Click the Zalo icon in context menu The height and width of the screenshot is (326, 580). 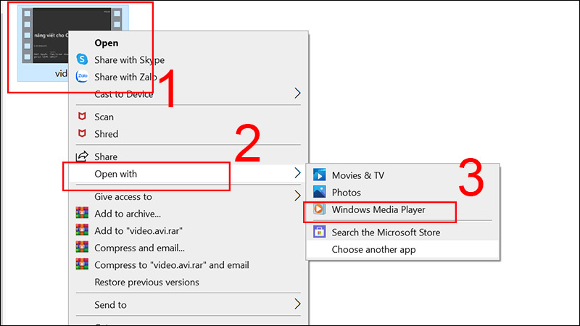[x=82, y=77]
